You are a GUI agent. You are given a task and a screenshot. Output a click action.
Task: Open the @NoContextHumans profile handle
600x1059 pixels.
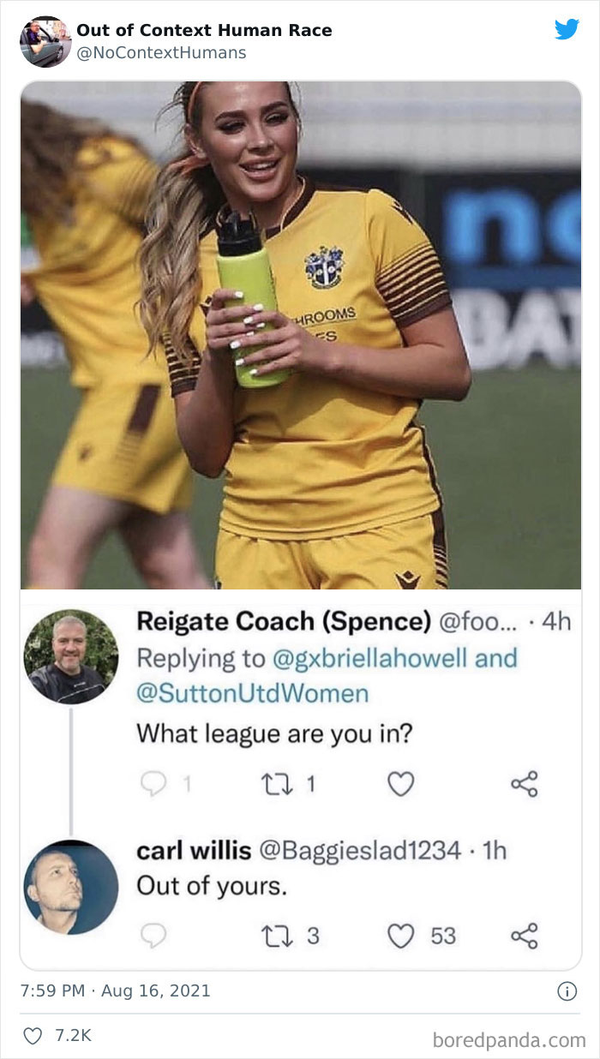[161, 53]
